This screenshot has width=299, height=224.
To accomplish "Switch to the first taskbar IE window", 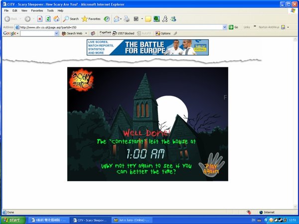I will [49, 221].
